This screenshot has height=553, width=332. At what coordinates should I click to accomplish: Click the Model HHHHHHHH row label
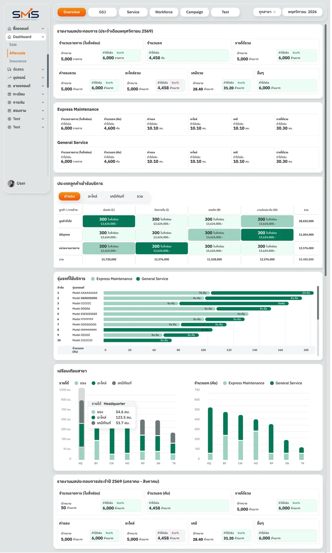point(84,330)
